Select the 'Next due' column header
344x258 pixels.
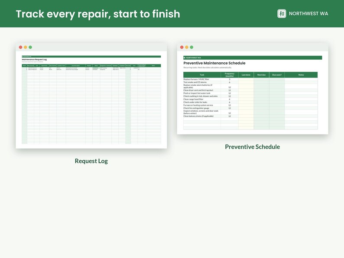click(x=262, y=75)
